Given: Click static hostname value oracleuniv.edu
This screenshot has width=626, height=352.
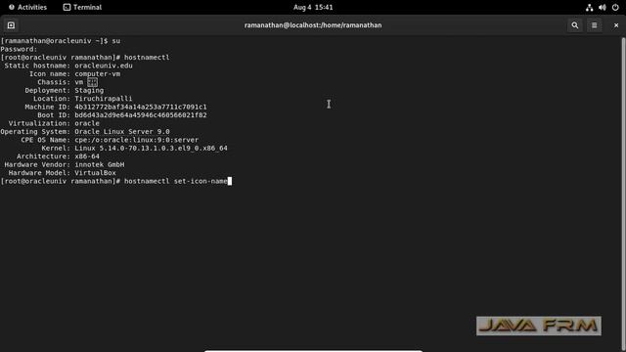Looking at the screenshot, I should [104, 66].
